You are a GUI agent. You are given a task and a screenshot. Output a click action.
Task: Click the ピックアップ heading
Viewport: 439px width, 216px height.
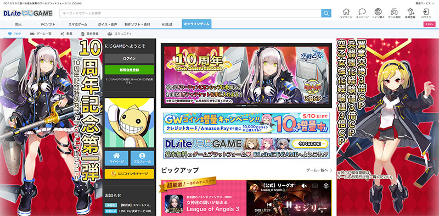[x=180, y=170]
